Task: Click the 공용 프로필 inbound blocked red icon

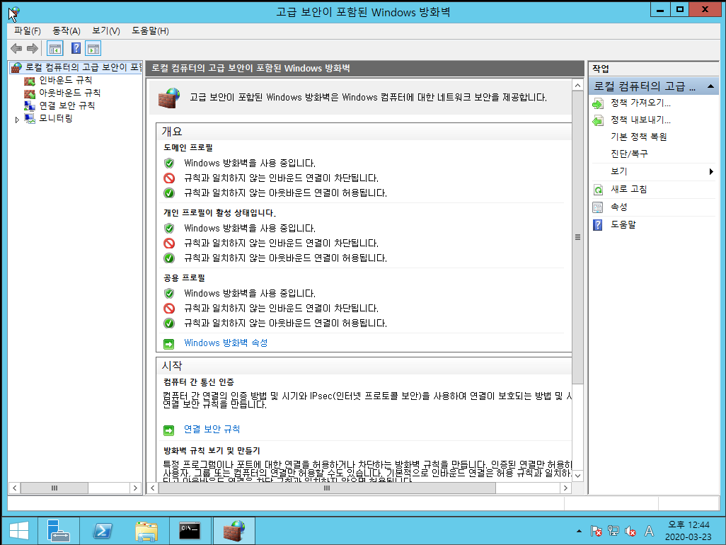Action: click(169, 309)
